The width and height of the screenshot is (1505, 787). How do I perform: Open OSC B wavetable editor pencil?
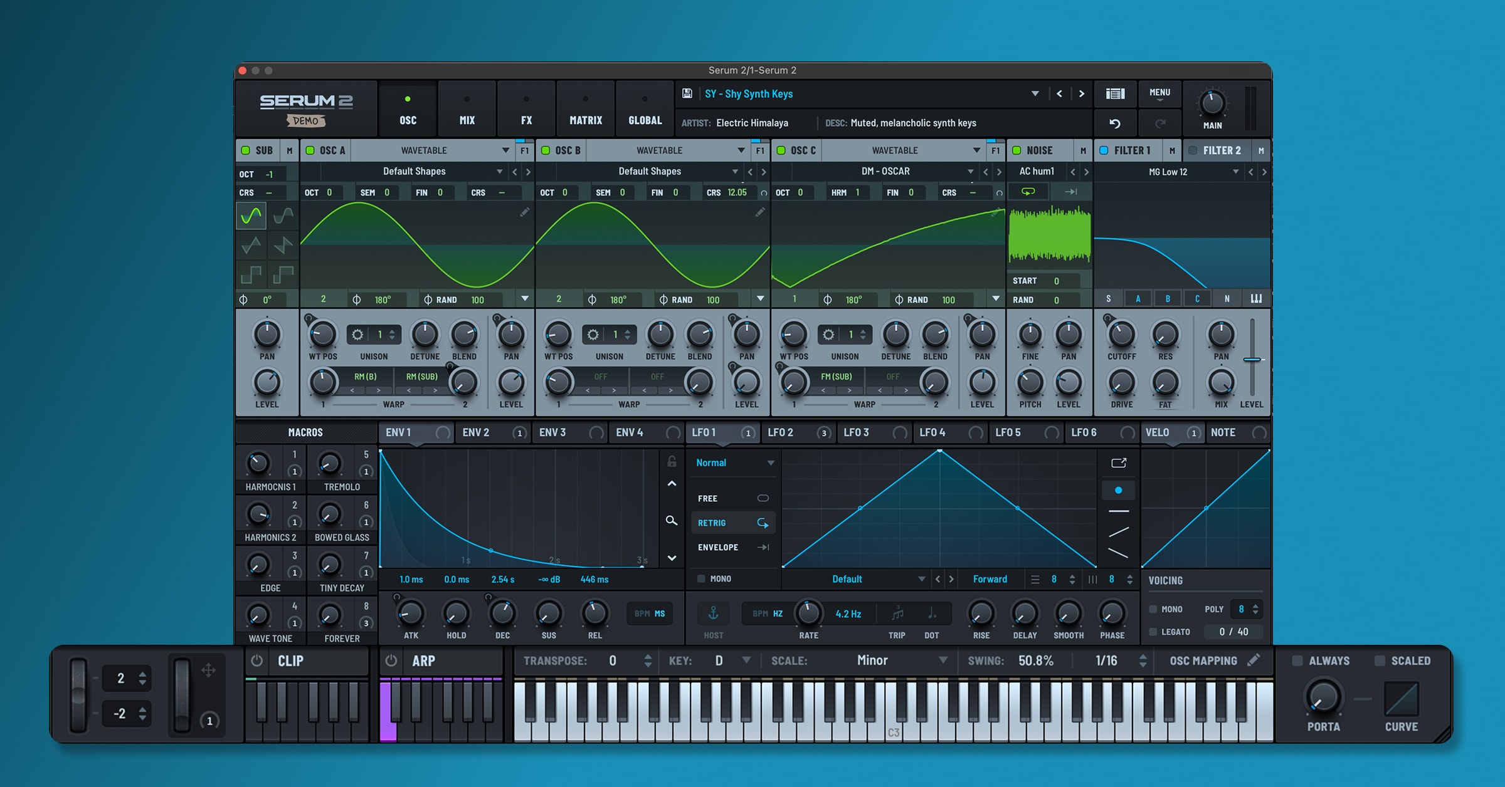760,212
